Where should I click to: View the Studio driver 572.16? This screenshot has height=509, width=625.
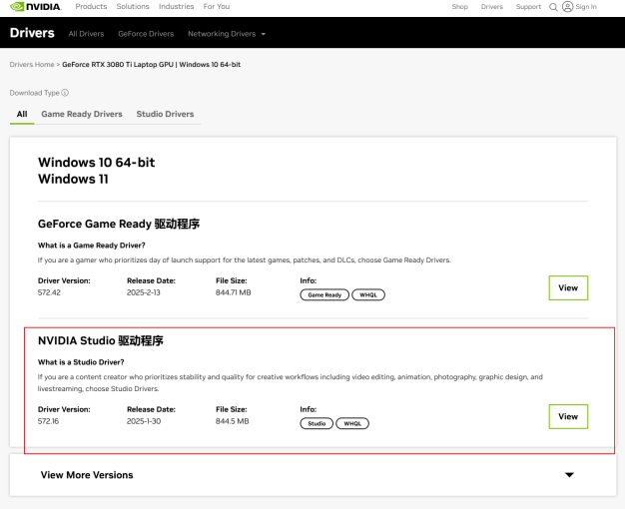568,416
